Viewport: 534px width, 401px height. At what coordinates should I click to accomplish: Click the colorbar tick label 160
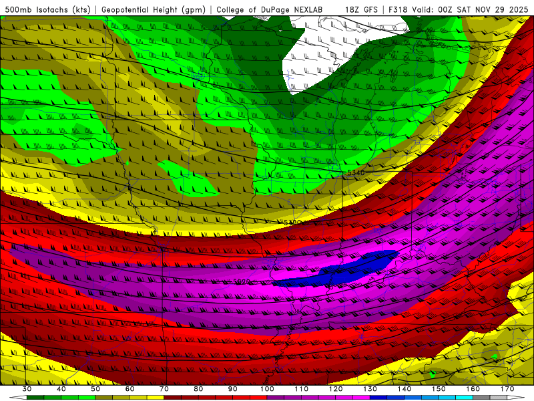(473, 389)
